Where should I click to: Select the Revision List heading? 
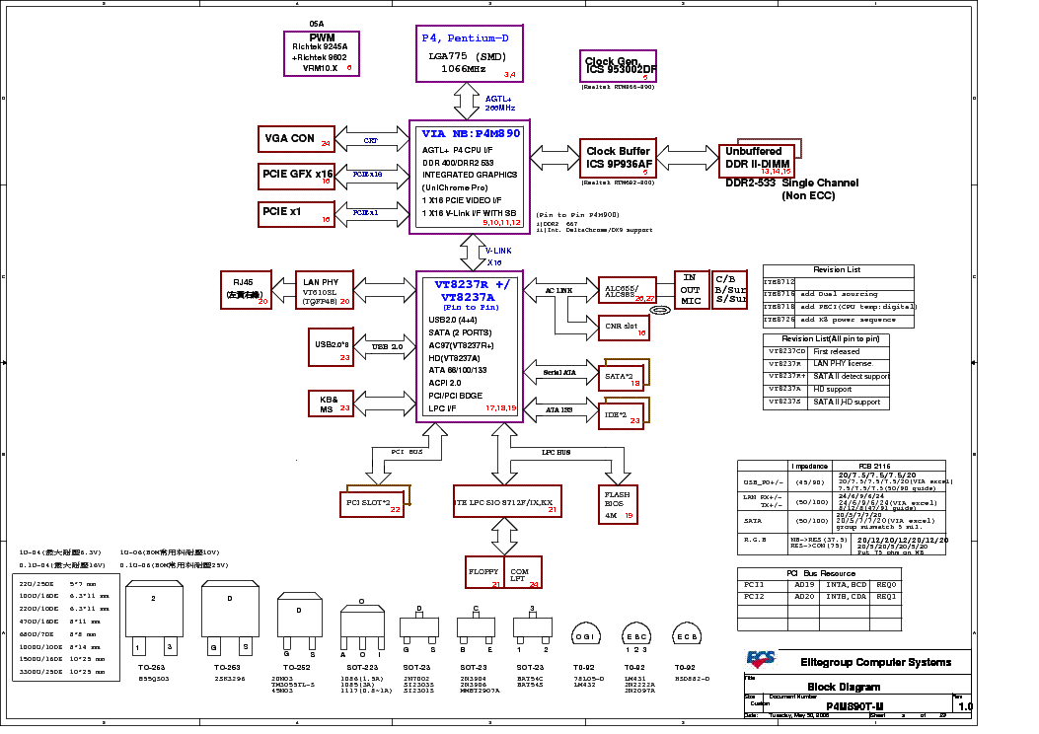(x=837, y=269)
